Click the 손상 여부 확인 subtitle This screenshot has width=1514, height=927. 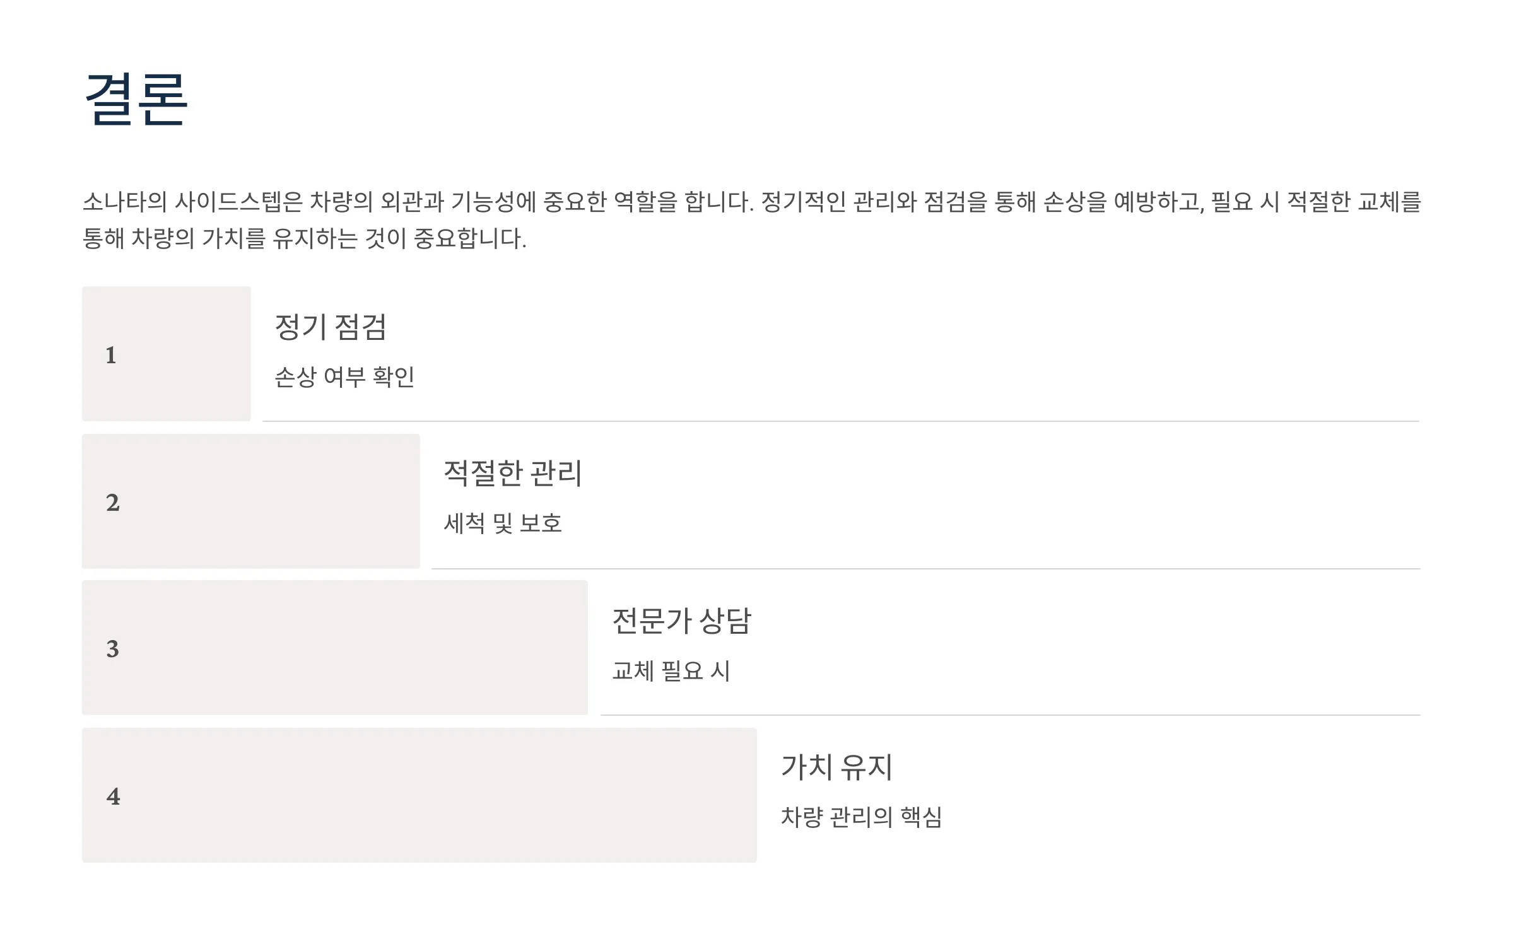pos(344,377)
